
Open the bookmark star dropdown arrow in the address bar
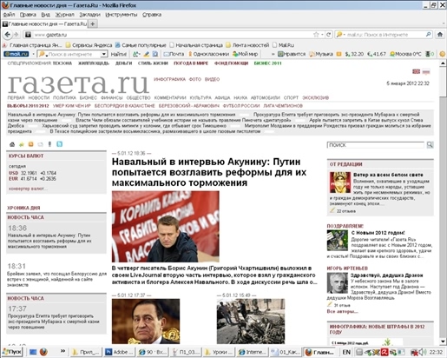click(322, 35)
